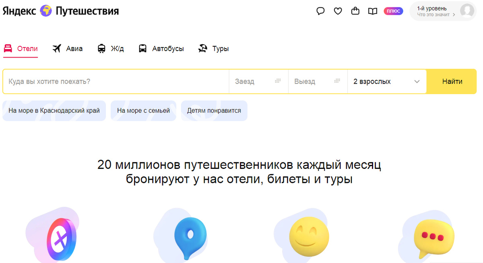Switch to the Автобусы tab
Image resolution: width=483 pixels, height=263 pixels.
pos(161,49)
